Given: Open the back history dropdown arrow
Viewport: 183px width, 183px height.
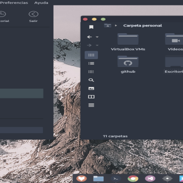Looking at the screenshot, I should tap(97, 37).
